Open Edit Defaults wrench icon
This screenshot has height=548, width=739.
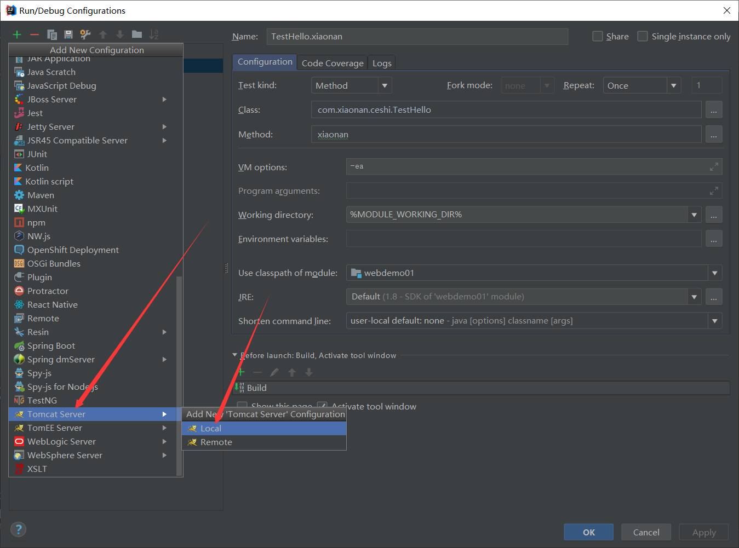(x=85, y=34)
